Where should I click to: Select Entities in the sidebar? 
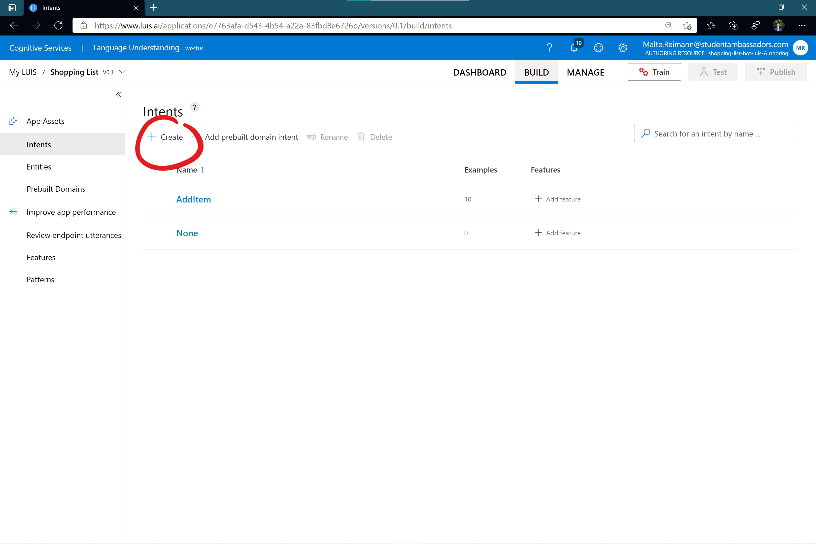[x=39, y=166]
